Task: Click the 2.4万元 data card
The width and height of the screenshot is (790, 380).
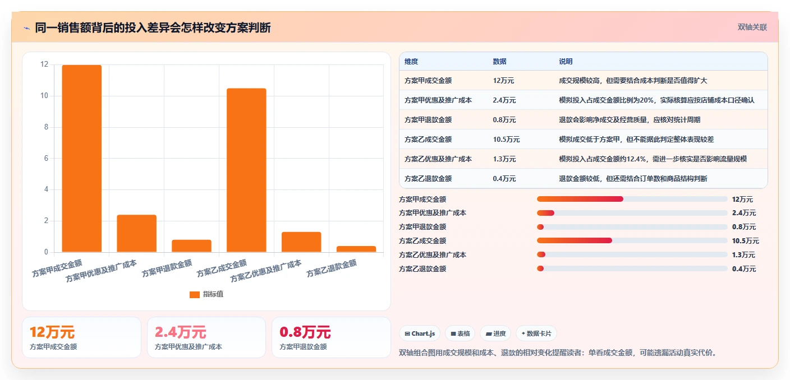Action: [x=206, y=337]
